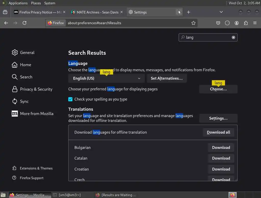The height and width of the screenshot is (198, 261).
Task: Switch to MATE Archives - Sean Davis tab
Action: pos(97,12)
